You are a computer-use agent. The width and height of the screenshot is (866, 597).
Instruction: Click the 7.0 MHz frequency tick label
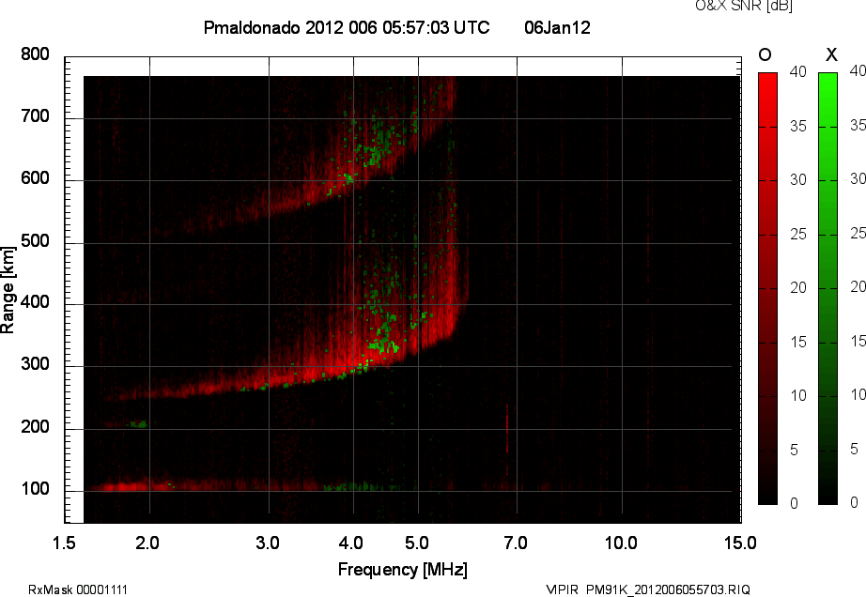[x=516, y=543]
